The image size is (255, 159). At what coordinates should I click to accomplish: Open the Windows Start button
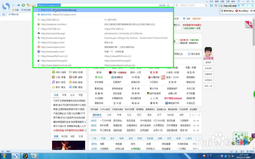pos(4,156)
